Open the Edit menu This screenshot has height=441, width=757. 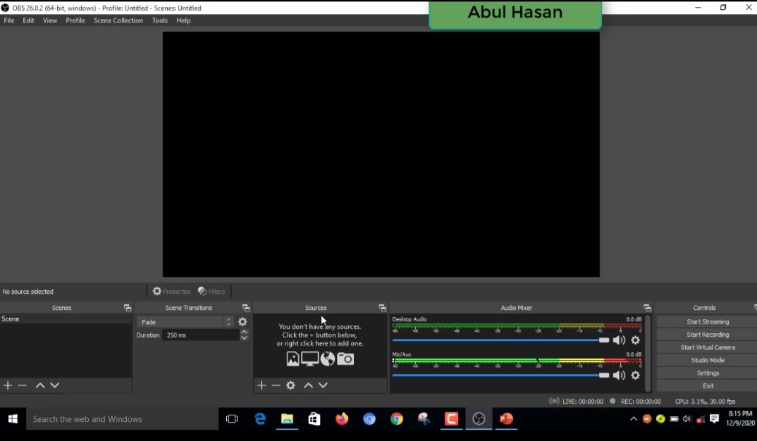click(x=28, y=20)
